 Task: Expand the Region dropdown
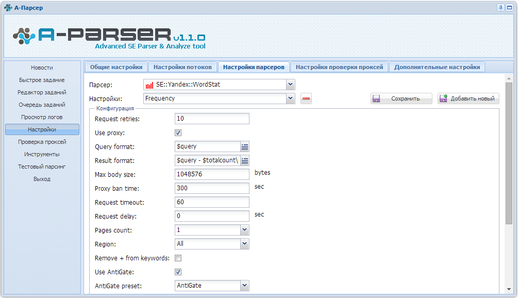click(244, 244)
